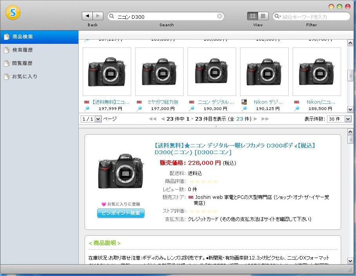Add item with お気に入りに登録

[x=121, y=204]
